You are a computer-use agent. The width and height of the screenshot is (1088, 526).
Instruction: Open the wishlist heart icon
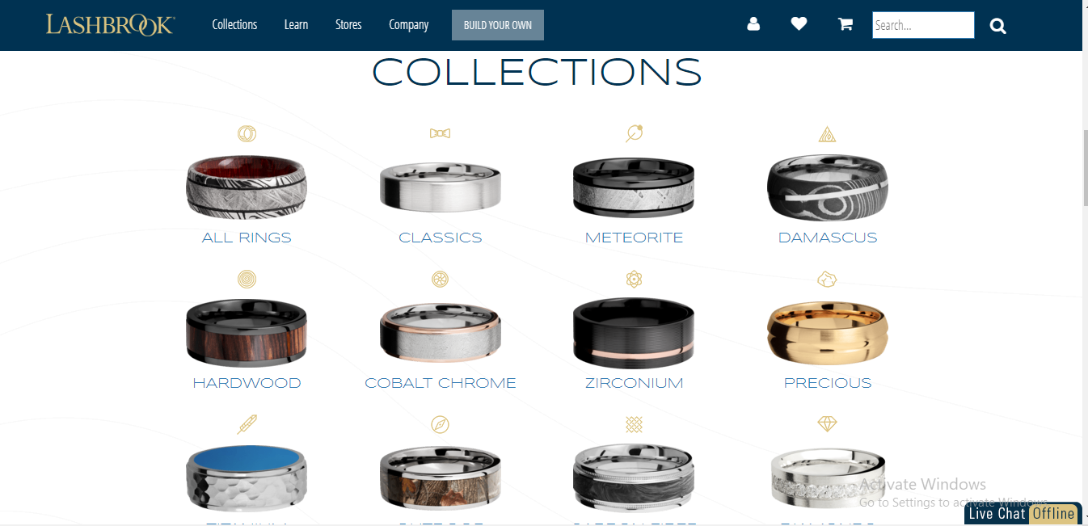point(799,24)
